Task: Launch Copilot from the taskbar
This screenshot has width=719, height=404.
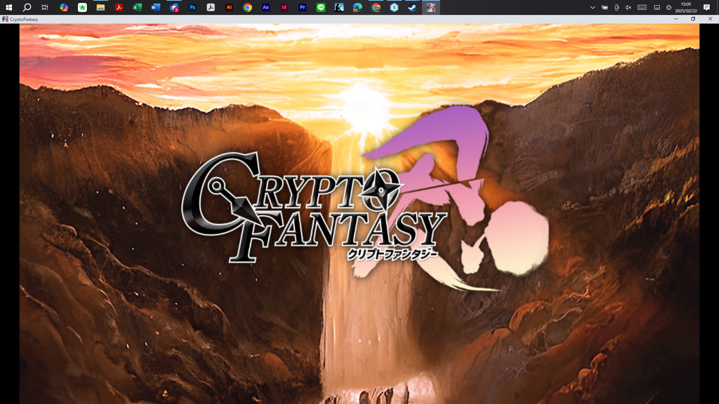Action: (x=64, y=7)
